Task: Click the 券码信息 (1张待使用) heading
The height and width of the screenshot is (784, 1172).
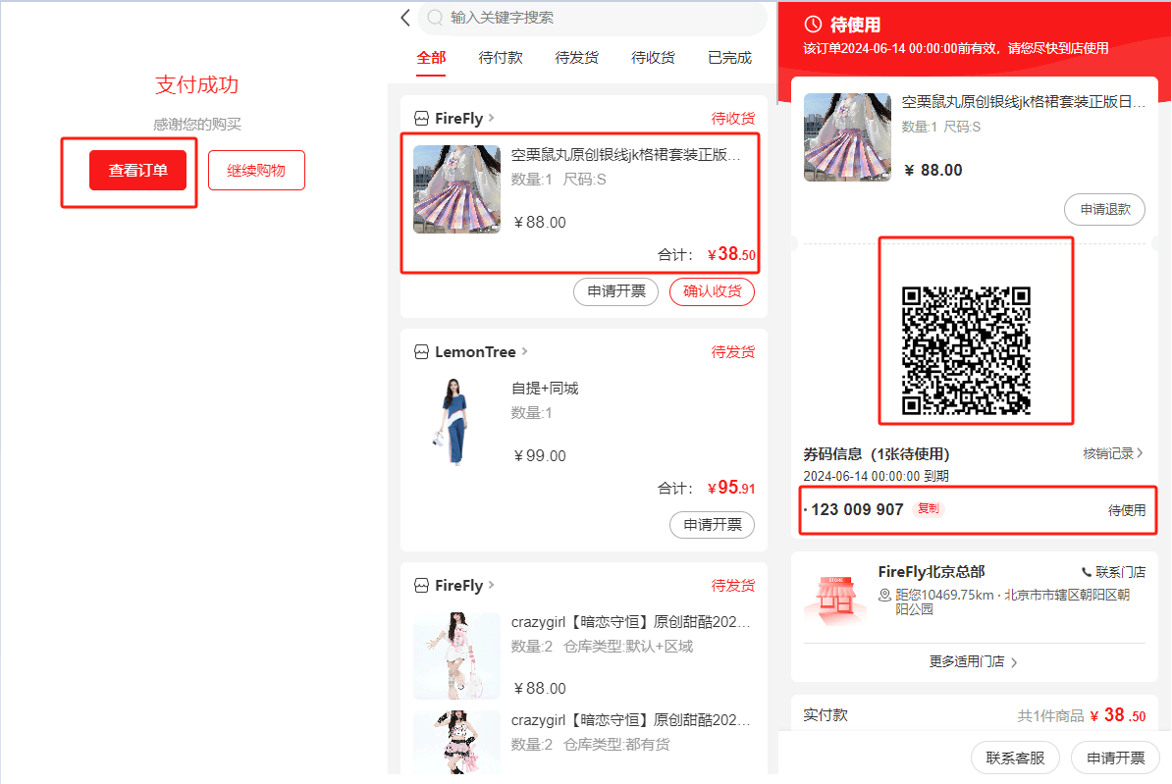Action: point(876,453)
